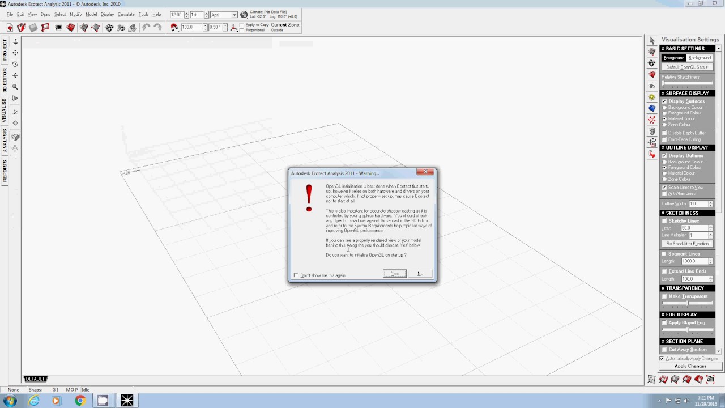Click the Jitter value field showing 50.0
725x408 pixels.
point(694,228)
